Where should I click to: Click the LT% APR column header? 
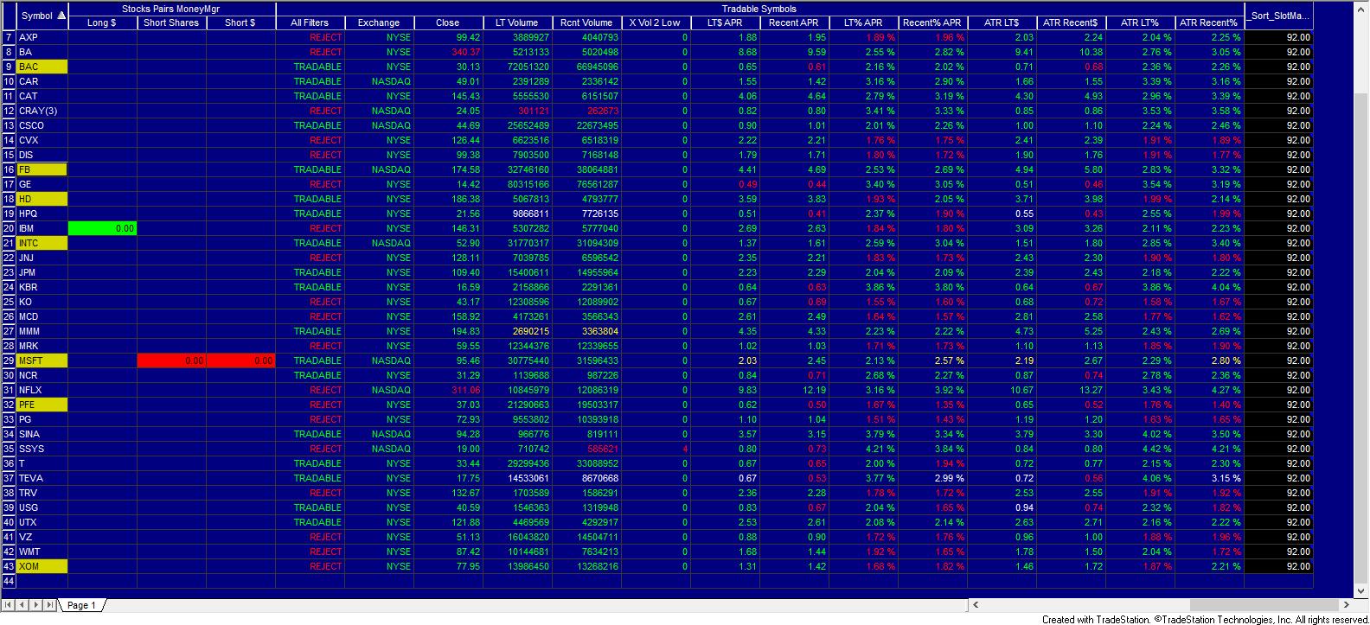(863, 22)
